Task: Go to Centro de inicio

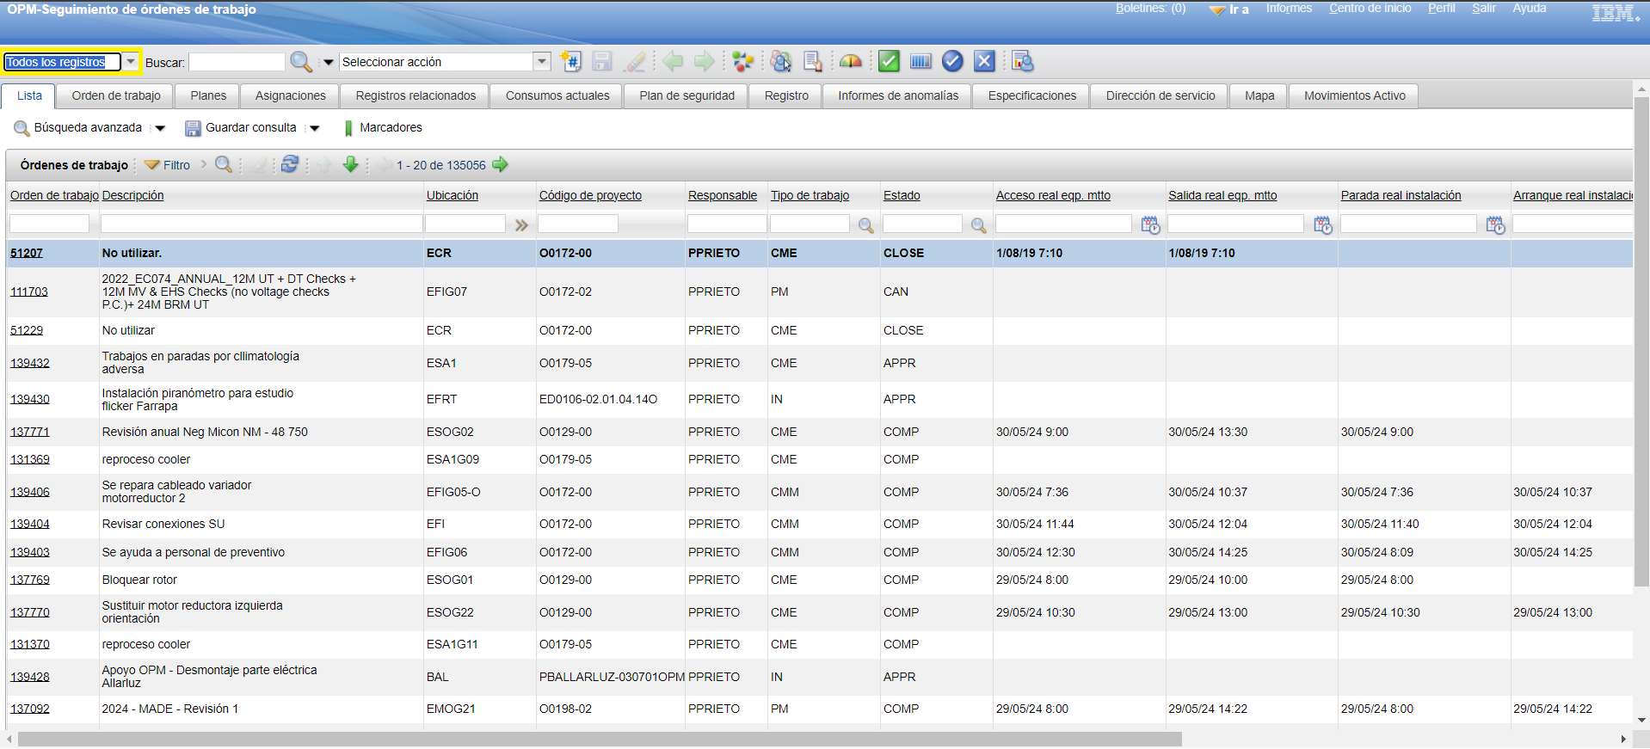Action: tap(1370, 8)
